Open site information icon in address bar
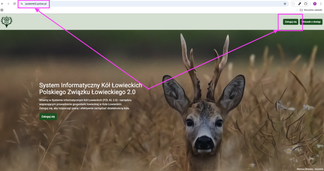Screen dimensions: 324x171 tap(22, 4)
